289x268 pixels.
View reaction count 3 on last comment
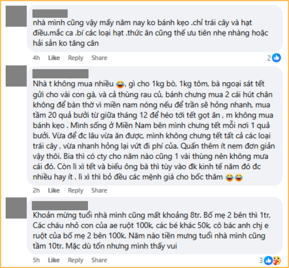261,261
